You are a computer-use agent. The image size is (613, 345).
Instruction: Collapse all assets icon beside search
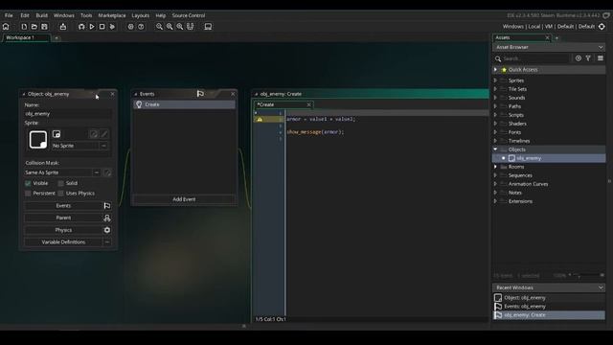(x=579, y=58)
